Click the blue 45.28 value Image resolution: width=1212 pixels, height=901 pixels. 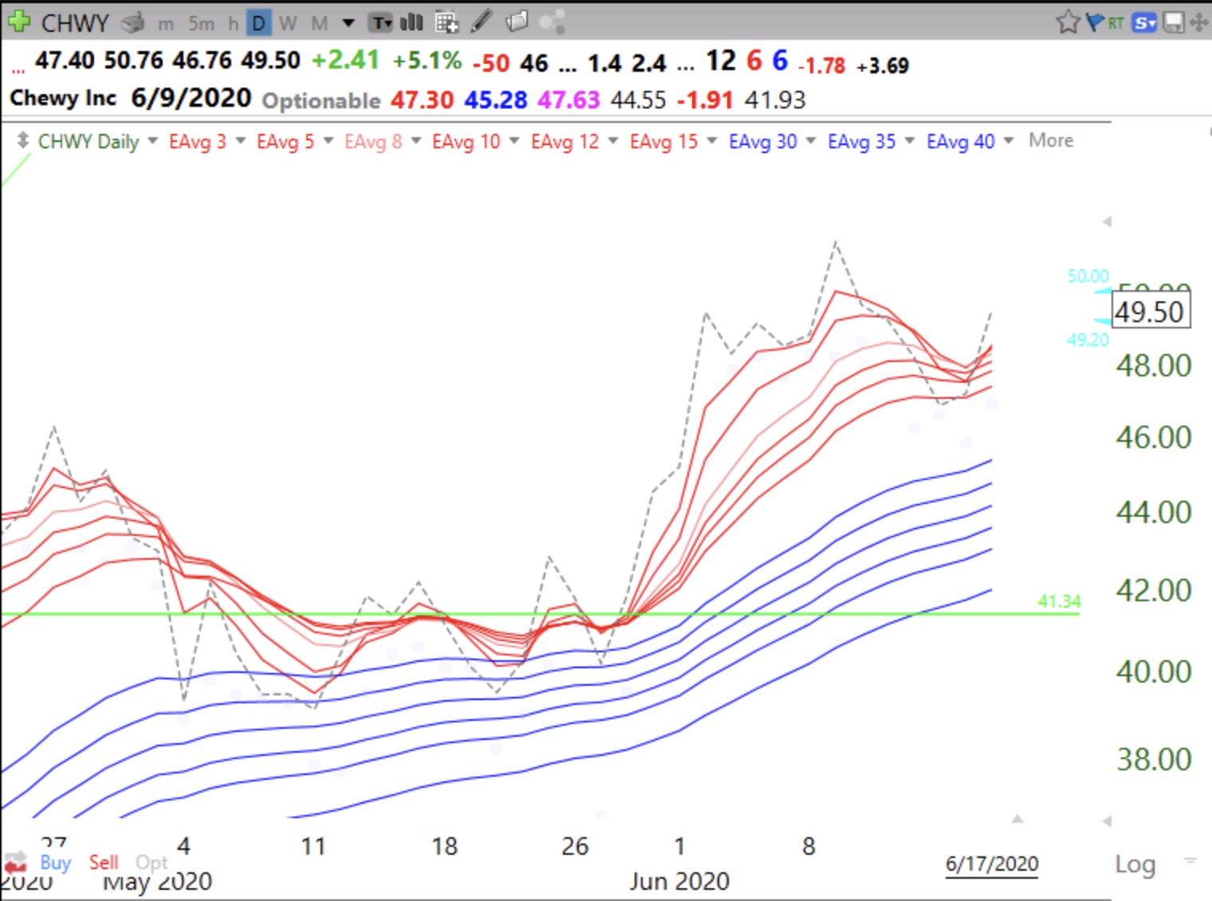(x=495, y=100)
